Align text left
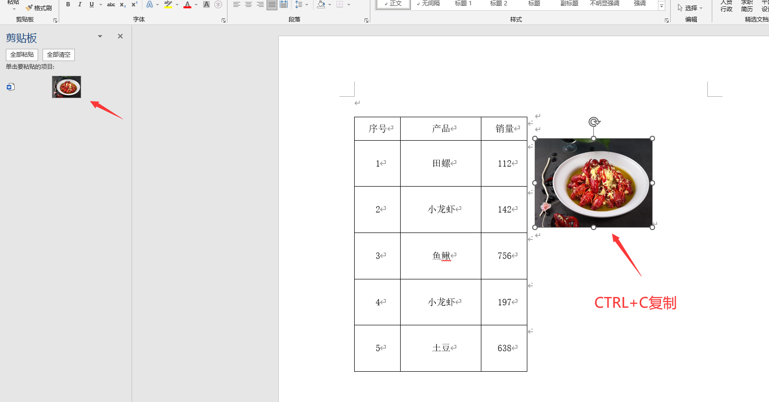769x402 pixels. [237, 4]
